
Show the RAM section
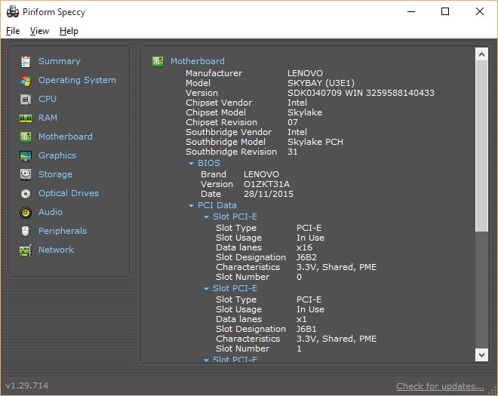48,118
